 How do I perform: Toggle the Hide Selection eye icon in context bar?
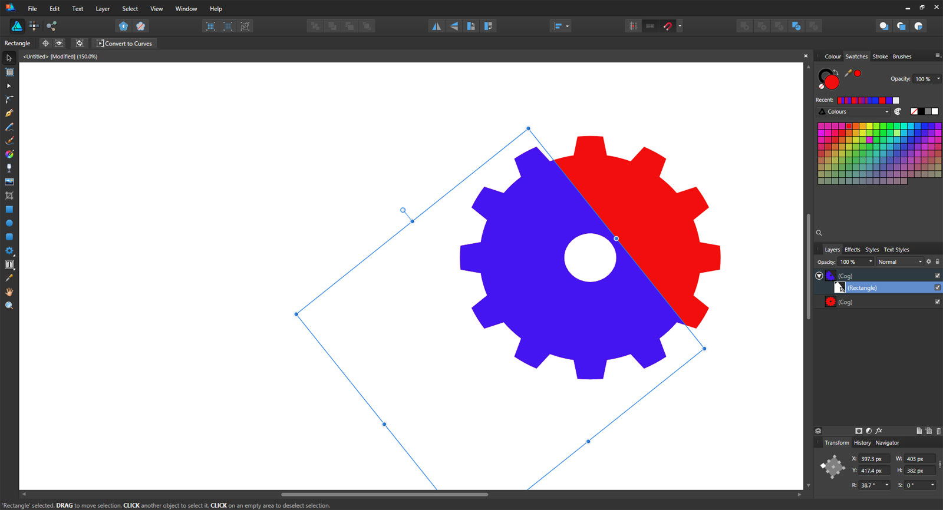point(59,43)
